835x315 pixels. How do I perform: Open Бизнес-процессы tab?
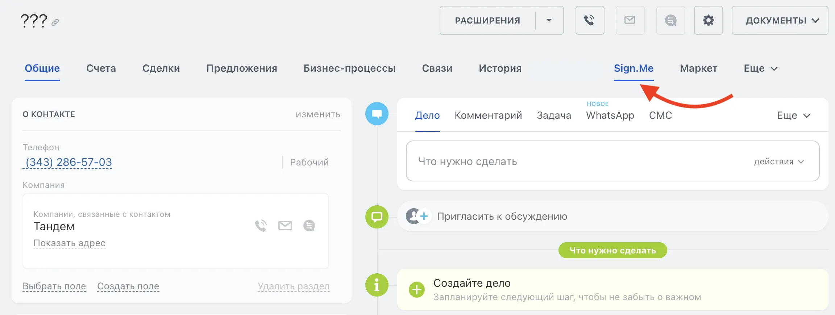tap(349, 68)
